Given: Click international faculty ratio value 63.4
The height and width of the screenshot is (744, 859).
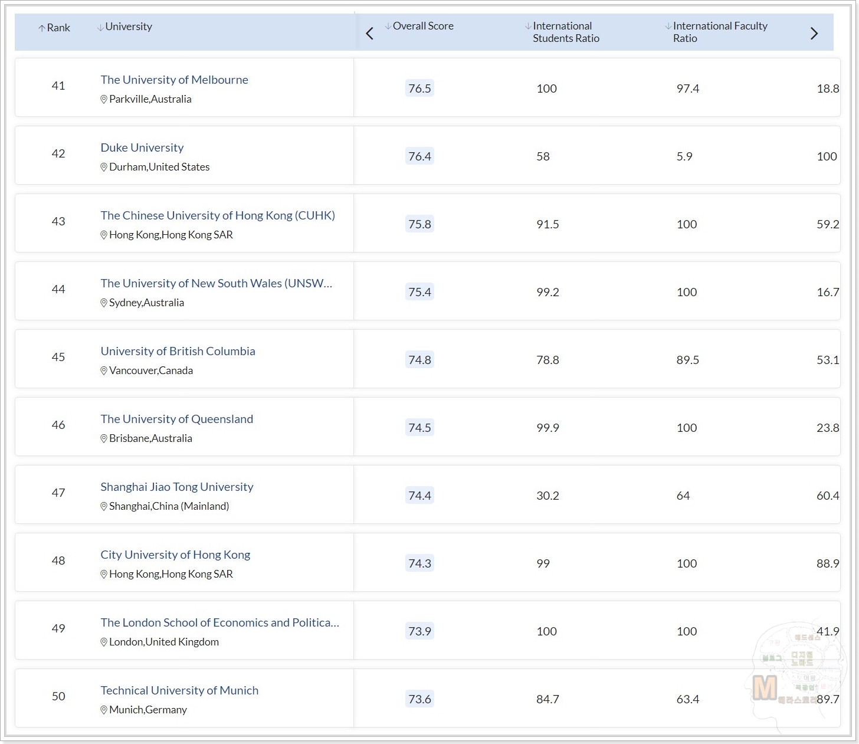Looking at the screenshot, I should coord(688,699).
